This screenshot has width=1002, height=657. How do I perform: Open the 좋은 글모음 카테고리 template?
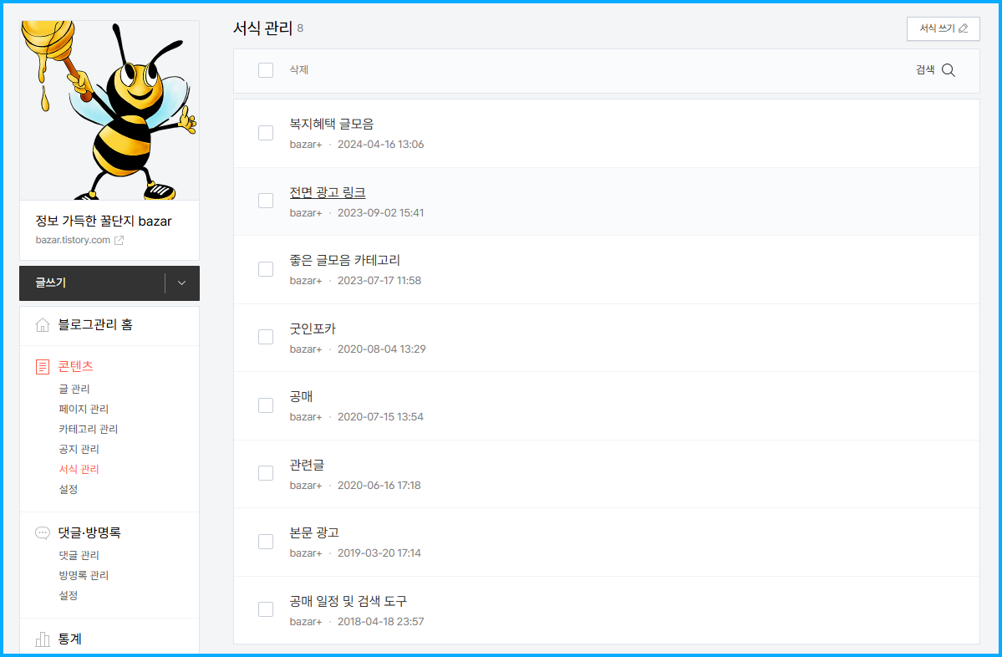click(x=345, y=260)
